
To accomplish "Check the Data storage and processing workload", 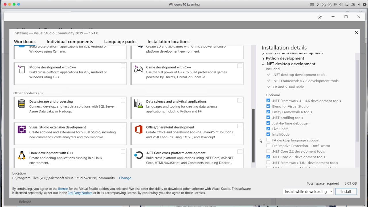I will [123, 100].
